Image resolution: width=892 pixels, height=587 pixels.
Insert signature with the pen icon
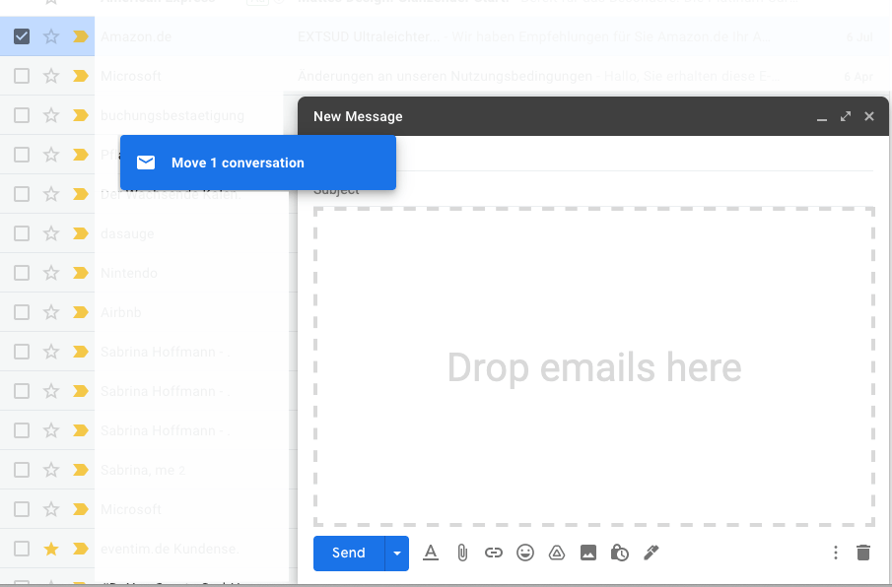click(x=652, y=553)
